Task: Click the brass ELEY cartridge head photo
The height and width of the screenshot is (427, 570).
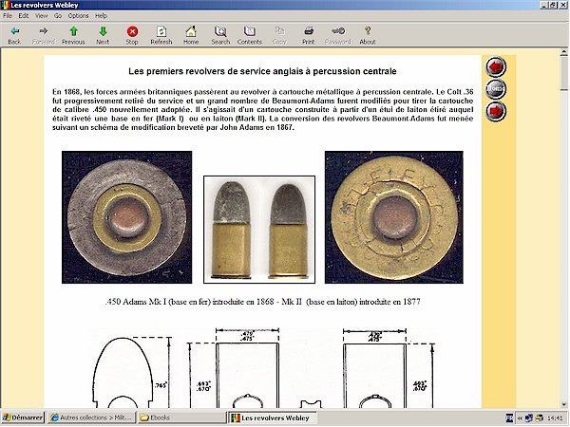Action: click(393, 217)
